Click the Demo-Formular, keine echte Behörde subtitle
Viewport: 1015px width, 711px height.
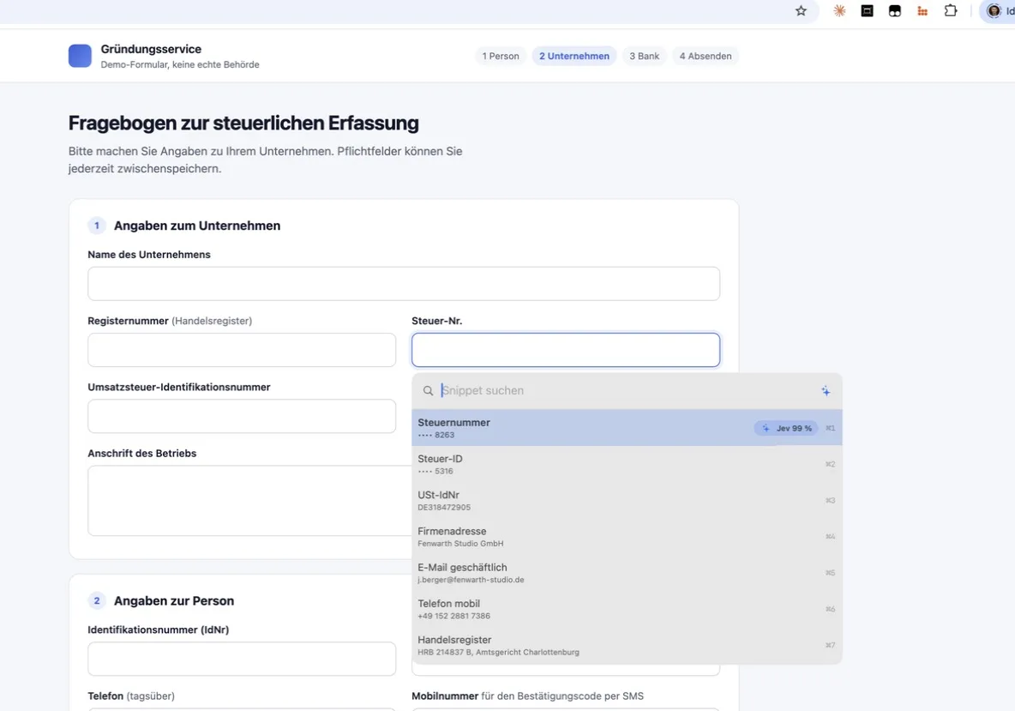(x=180, y=64)
